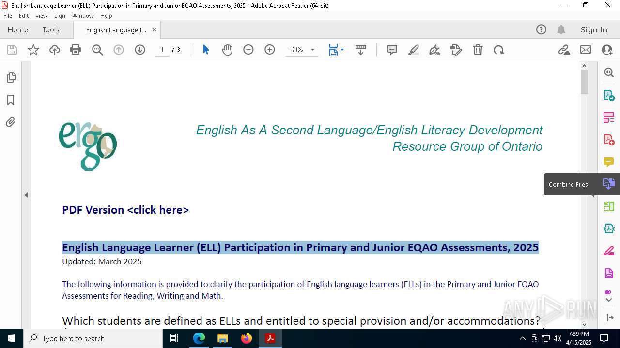This screenshot has height=348, width=620.
Task: Close the English Language L... document tab
Action: click(x=154, y=30)
